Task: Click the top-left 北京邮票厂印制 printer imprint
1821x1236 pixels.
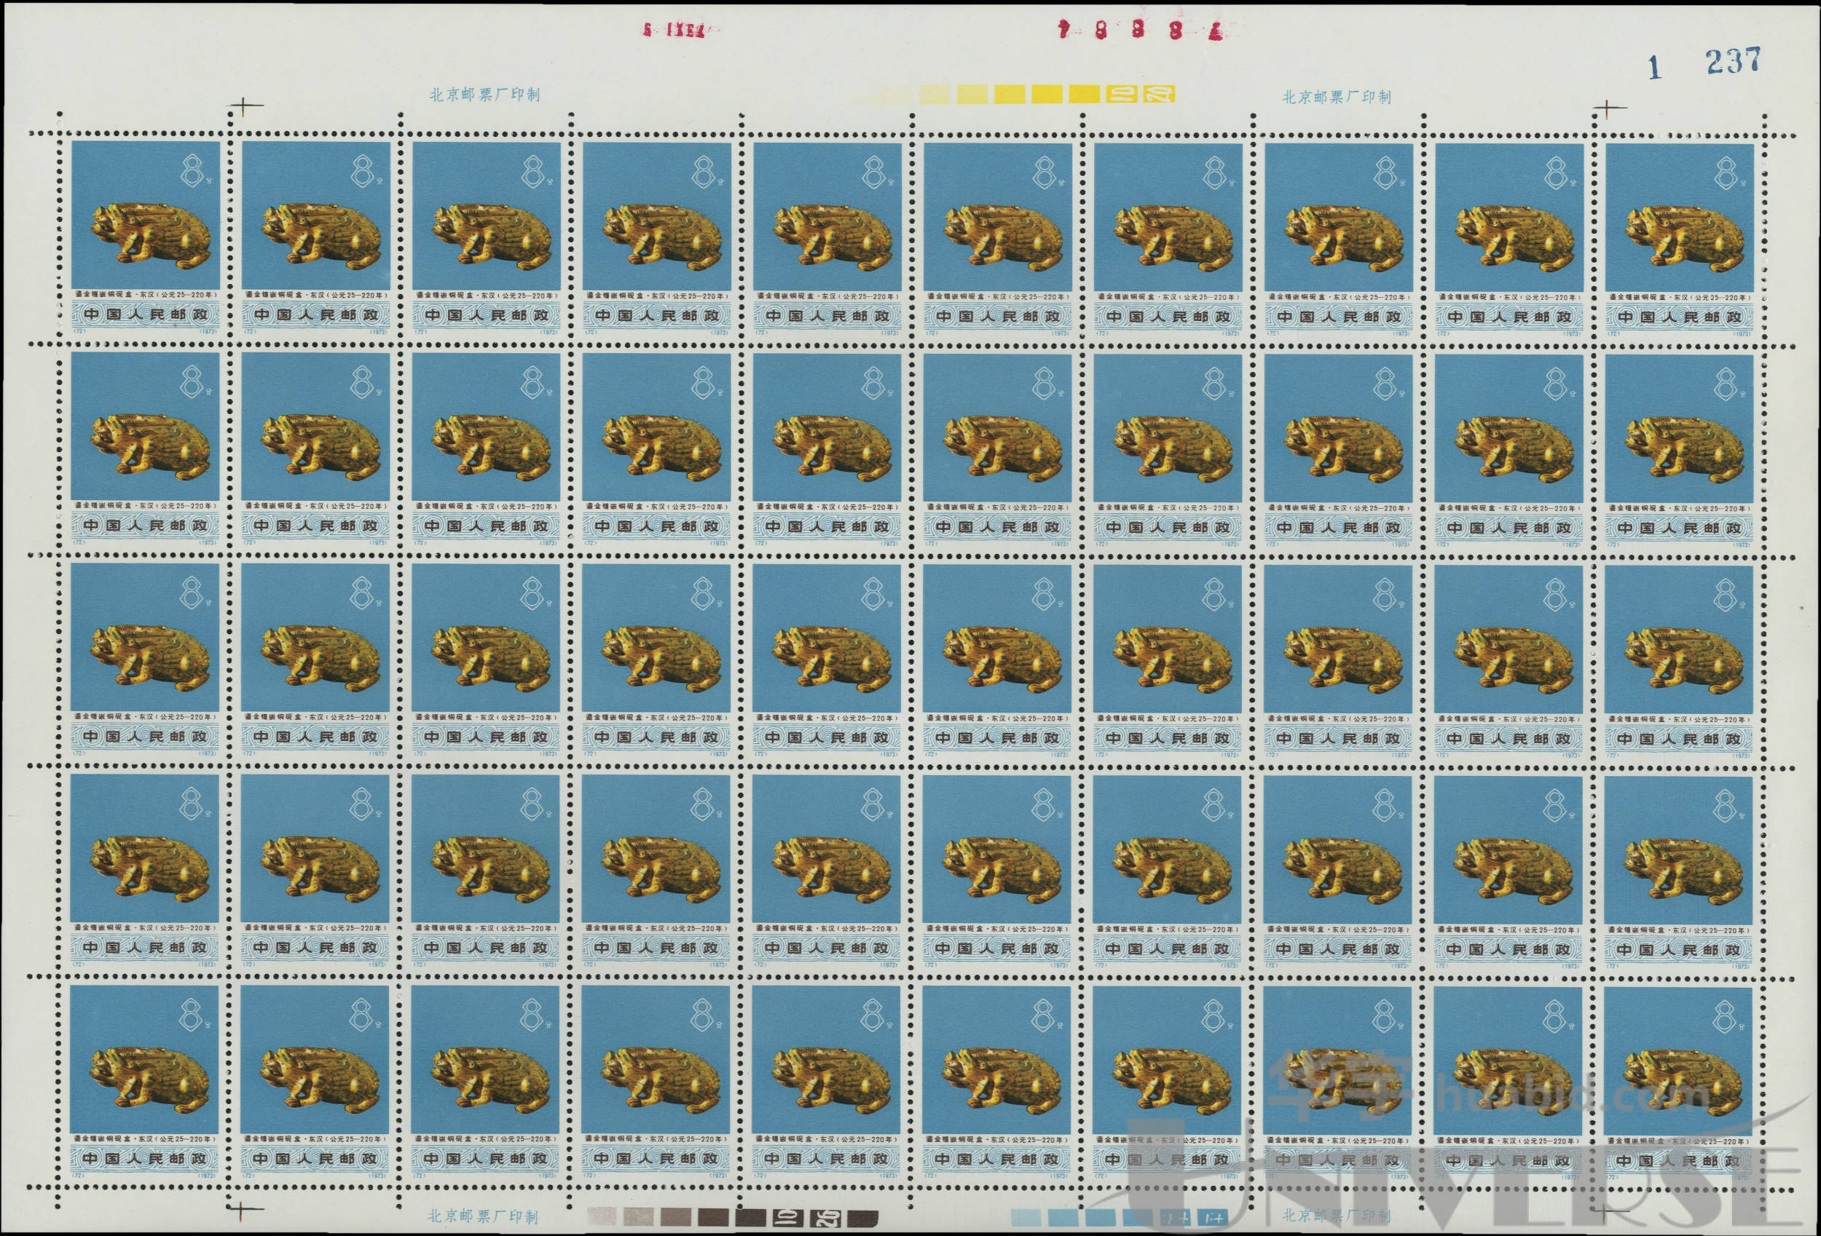Action: click(484, 95)
